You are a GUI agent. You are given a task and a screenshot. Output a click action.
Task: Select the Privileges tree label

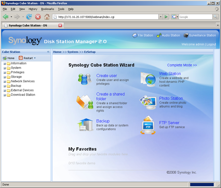[x=18, y=72]
